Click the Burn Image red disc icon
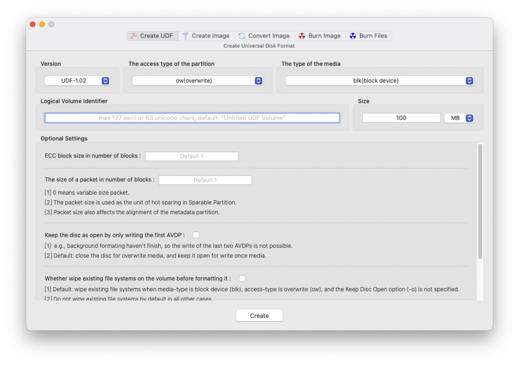 302,36
